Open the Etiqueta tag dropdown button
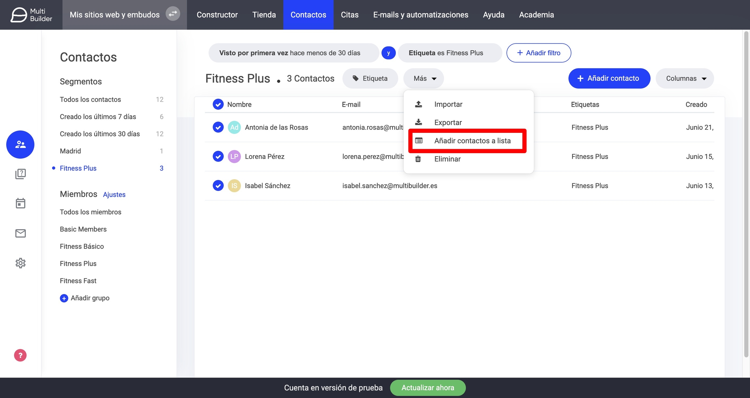The image size is (750, 398). tap(370, 78)
